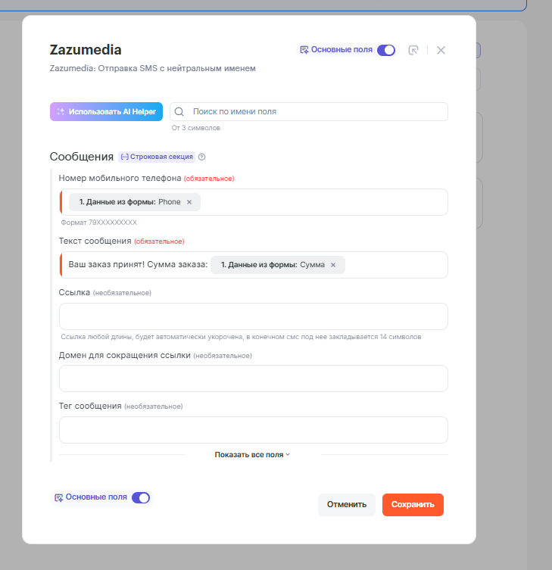Toggle the top Основные поля switch
Image resolution: width=552 pixels, height=570 pixels.
pos(386,50)
